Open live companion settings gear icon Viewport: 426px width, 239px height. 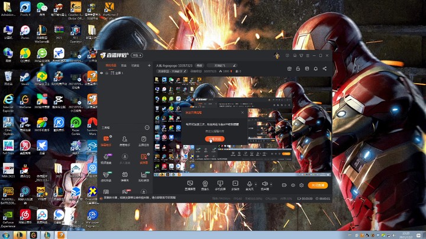[302, 185]
